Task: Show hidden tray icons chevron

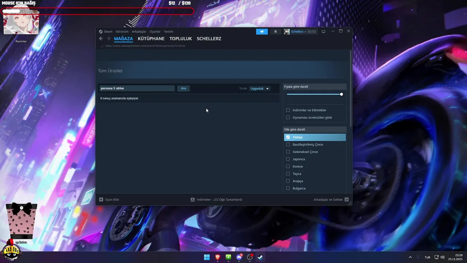Action: click(x=410, y=257)
